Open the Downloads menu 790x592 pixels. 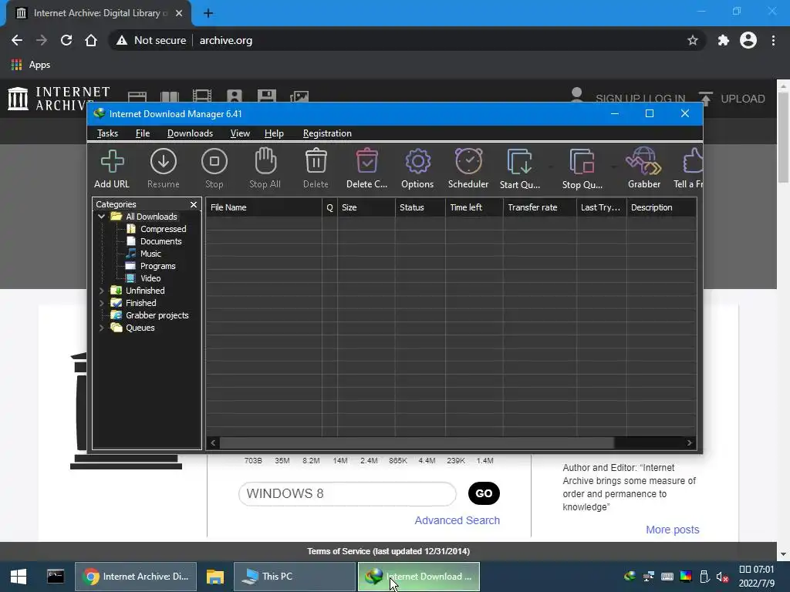190,133
